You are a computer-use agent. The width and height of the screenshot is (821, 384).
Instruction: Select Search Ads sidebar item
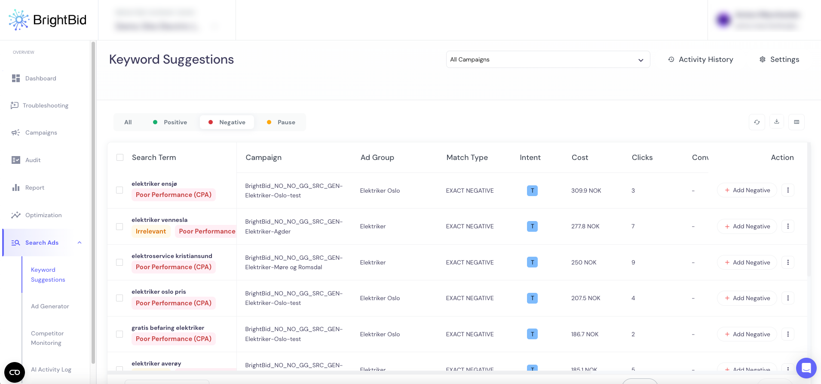coord(42,243)
